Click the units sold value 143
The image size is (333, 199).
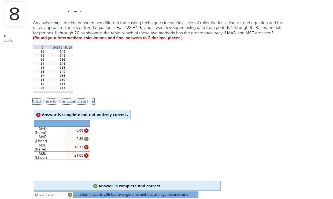[x=62, y=51]
